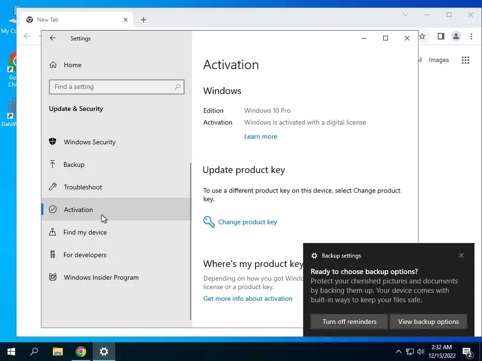This screenshot has height=361, width=482.
Task: Click Images link in Chrome page
Action: (439, 60)
